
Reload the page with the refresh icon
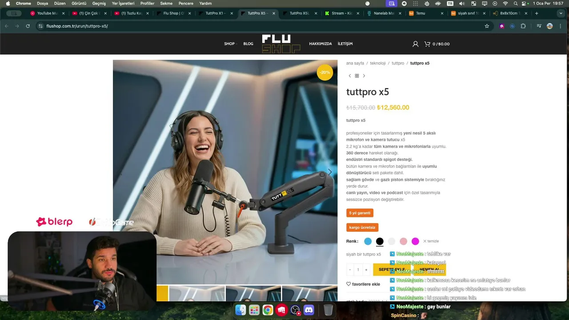pyautogui.click(x=28, y=26)
